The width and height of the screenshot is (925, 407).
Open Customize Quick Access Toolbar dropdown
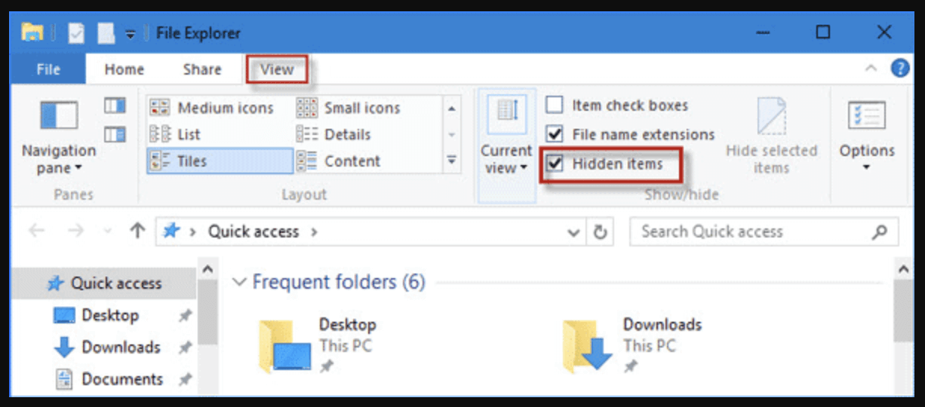130,34
